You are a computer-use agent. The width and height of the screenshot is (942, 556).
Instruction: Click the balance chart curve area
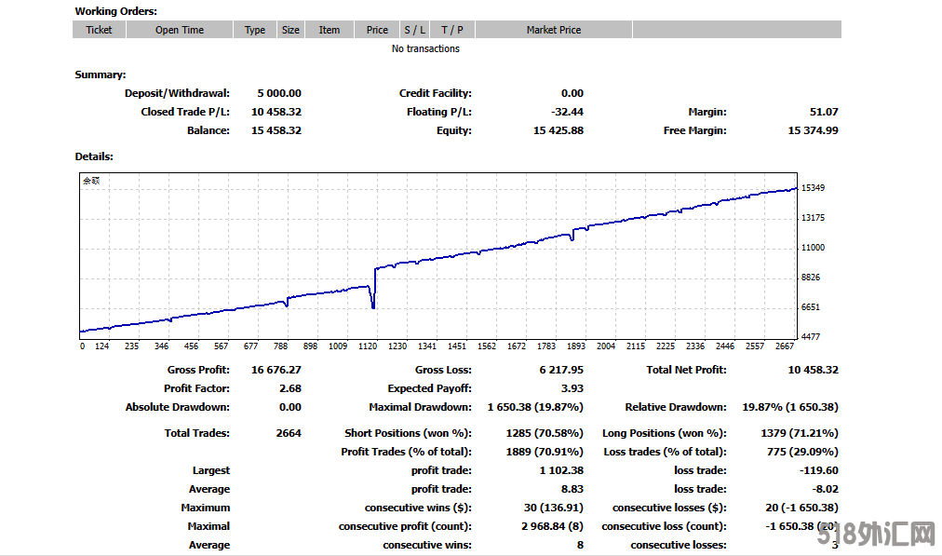click(438, 256)
